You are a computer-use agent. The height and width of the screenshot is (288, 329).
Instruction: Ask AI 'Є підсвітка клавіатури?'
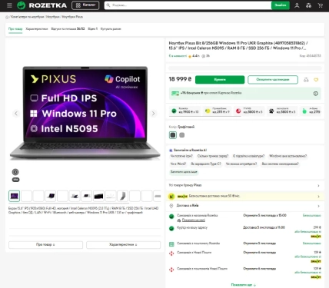pos(248,156)
